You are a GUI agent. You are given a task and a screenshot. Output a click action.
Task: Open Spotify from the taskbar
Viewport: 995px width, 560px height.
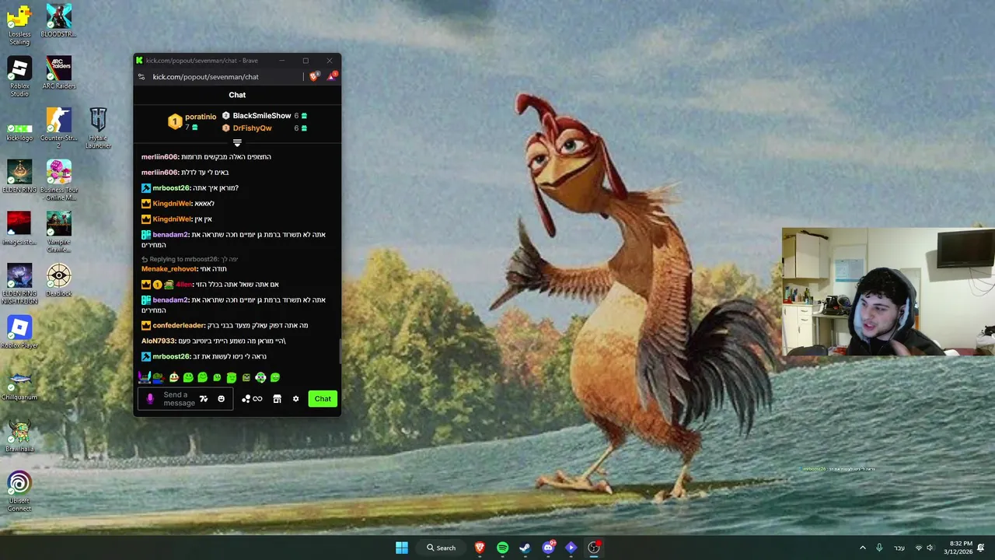tap(502, 548)
